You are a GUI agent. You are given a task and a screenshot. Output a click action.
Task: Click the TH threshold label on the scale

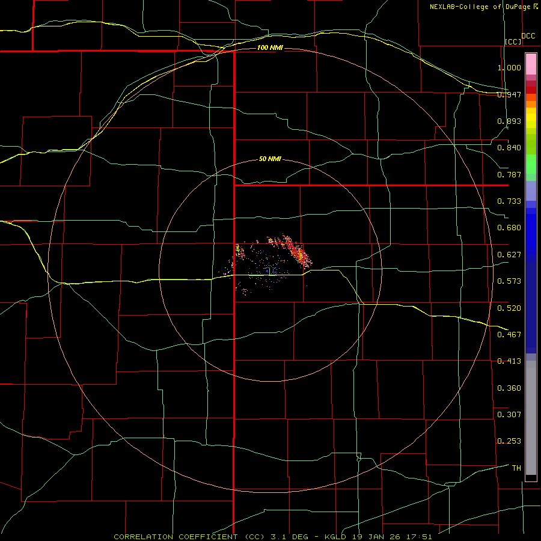[516, 468]
